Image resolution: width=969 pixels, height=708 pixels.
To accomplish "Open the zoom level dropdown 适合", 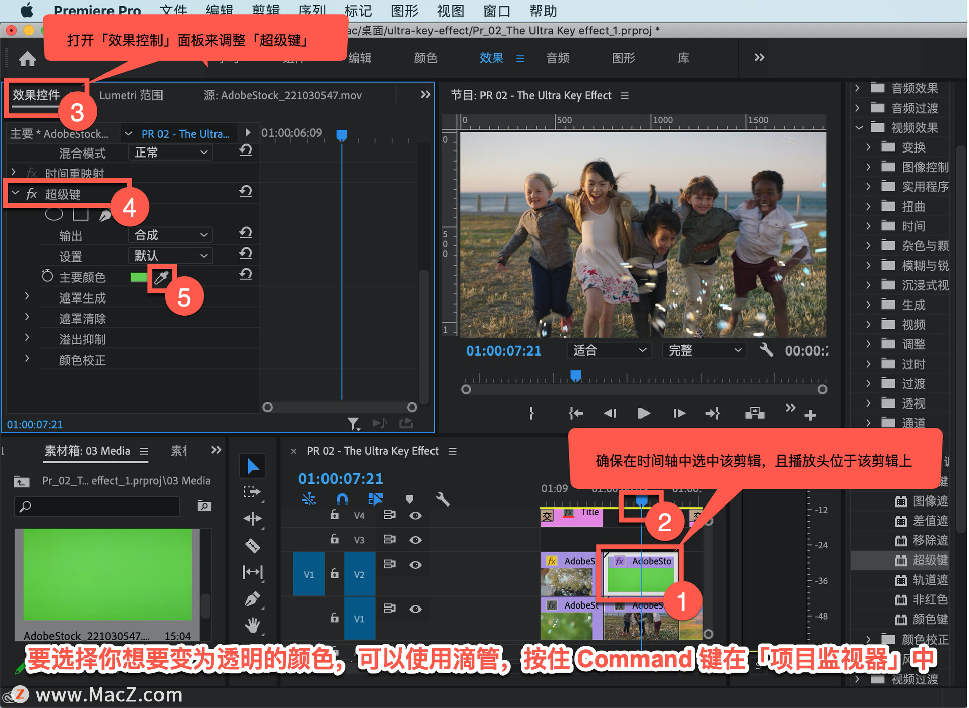I will 609,350.
